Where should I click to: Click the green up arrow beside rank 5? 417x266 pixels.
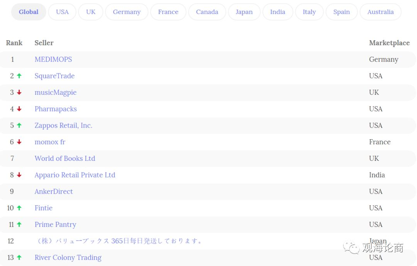[19, 125]
